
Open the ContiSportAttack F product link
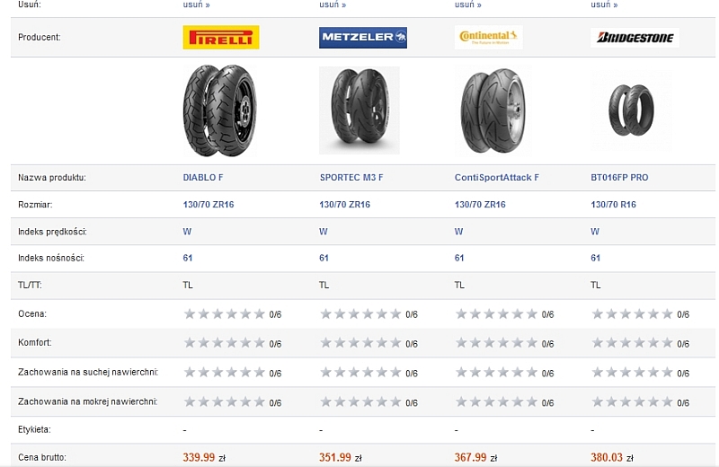point(496,178)
